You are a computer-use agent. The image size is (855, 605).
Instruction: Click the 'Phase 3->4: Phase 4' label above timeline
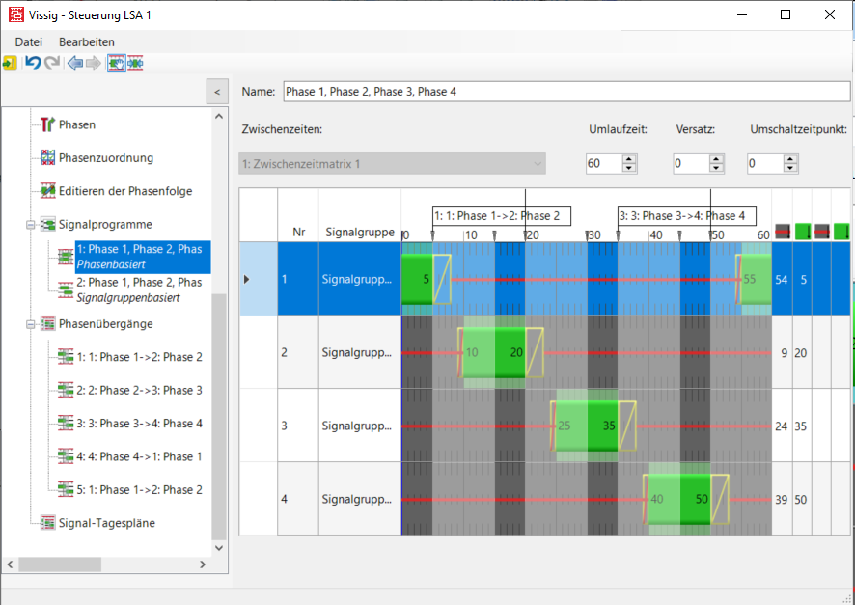tap(687, 216)
